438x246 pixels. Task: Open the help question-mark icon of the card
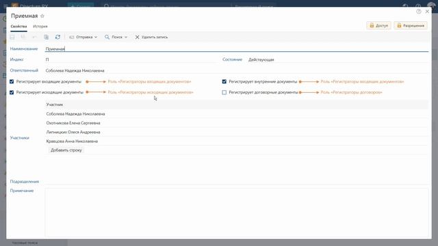click(418, 12)
